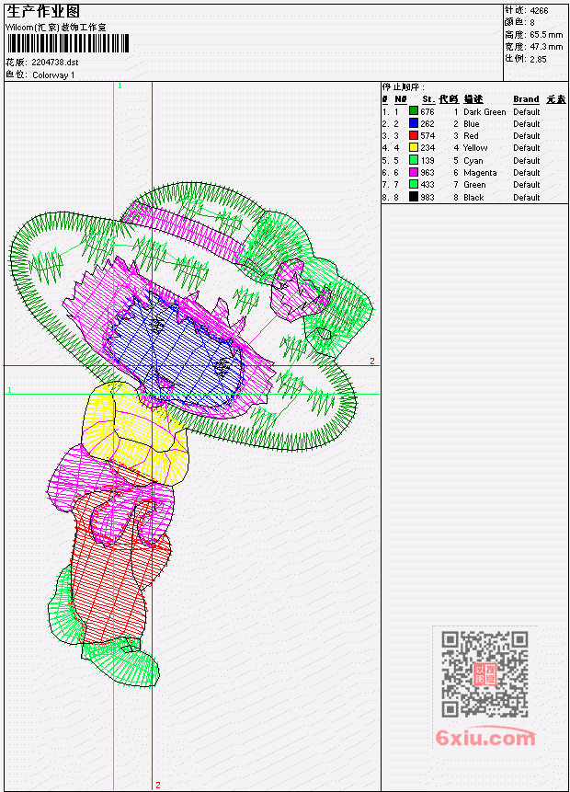Choose the Yellow thread color swatch
Screen dimensions: 570x792
click(x=414, y=147)
